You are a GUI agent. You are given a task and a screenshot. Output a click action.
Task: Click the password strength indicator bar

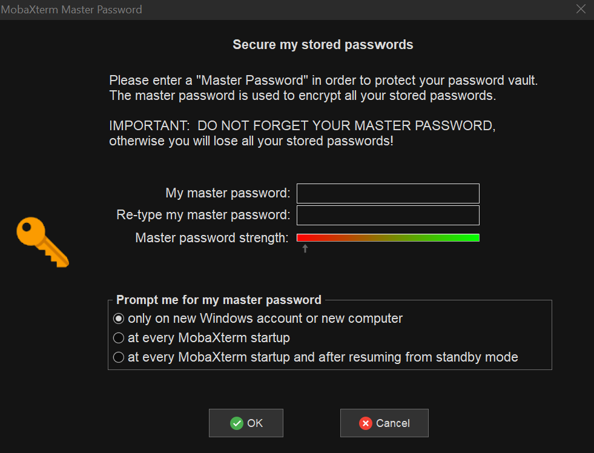pyautogui.click(x=388, y=237)
